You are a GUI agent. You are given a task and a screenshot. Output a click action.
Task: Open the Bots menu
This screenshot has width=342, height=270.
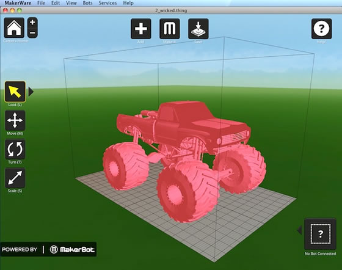coord(87,3)
